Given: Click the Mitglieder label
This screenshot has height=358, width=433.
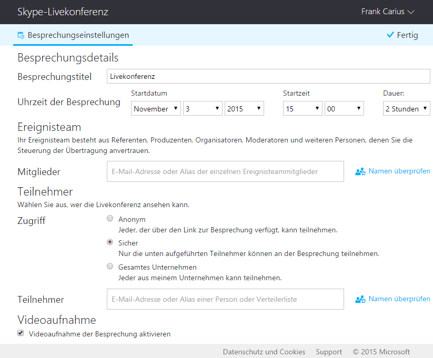Looking at the screenshot, I should coord(38,172).
